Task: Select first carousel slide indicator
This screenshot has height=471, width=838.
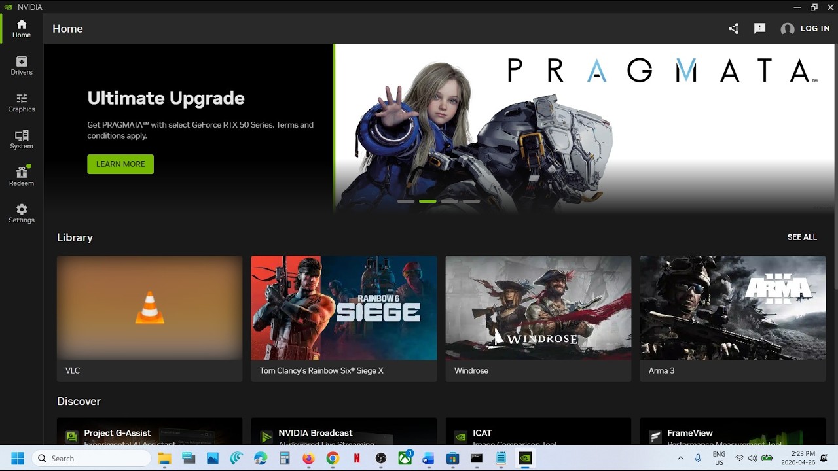Action: (406, 201)
